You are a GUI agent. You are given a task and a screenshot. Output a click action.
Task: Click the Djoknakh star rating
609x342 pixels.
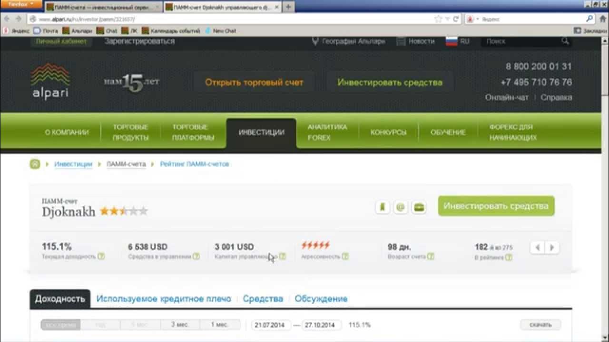(x=124, y=211)
